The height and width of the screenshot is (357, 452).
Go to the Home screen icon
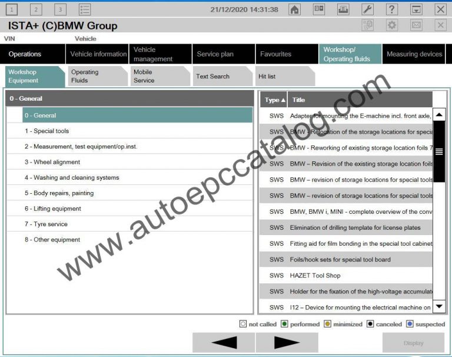pos(294,9)
